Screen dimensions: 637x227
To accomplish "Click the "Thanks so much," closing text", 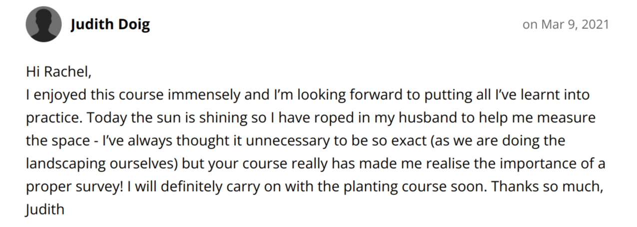I will pyautogui.click(x=548, y=186).
